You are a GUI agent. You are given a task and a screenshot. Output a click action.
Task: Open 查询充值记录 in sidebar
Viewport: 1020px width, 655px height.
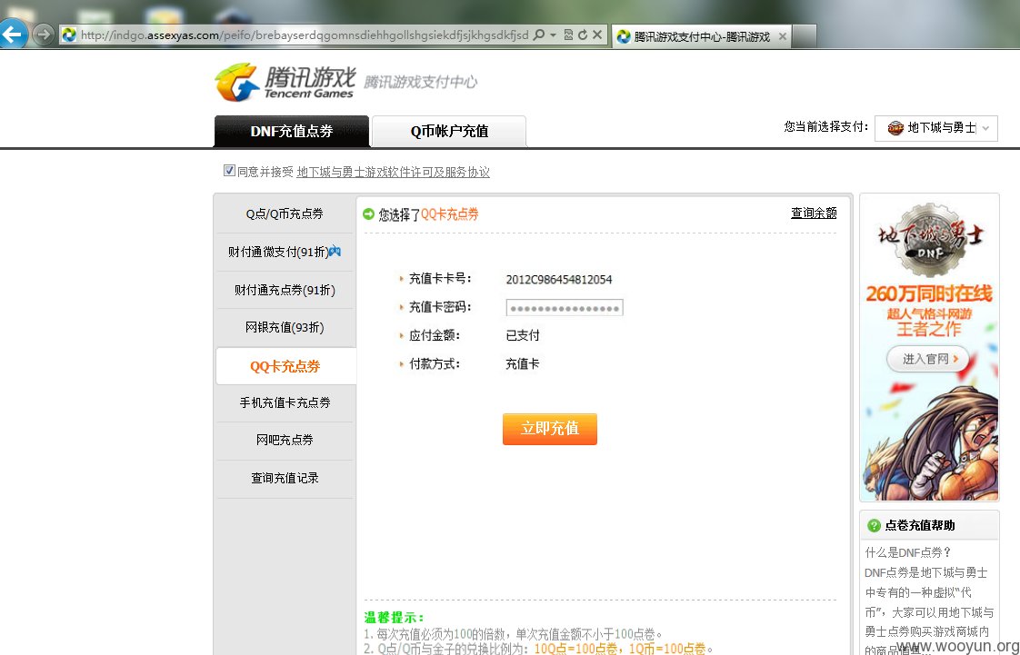coord(285,478)
